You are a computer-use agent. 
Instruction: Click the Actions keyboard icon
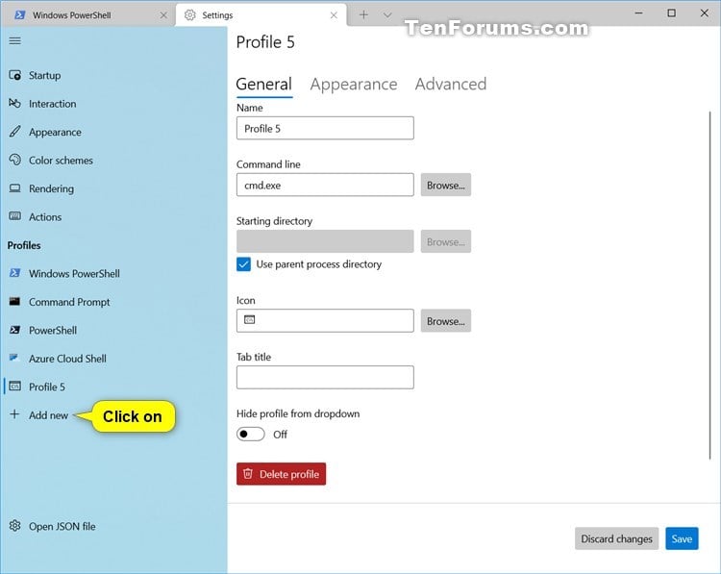point(14,216)
